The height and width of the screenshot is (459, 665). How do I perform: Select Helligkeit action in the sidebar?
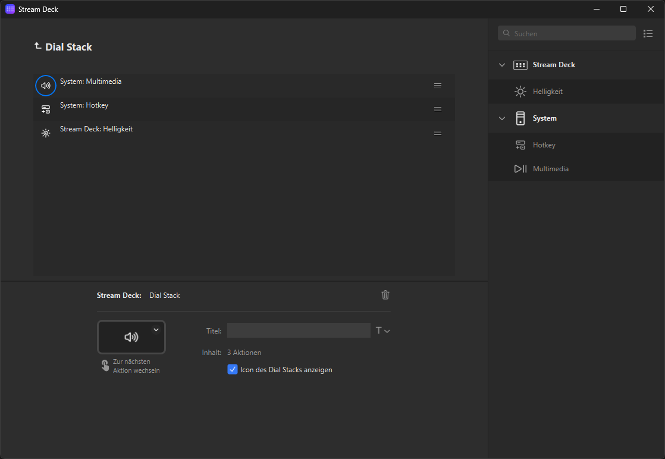click(547, 92)
